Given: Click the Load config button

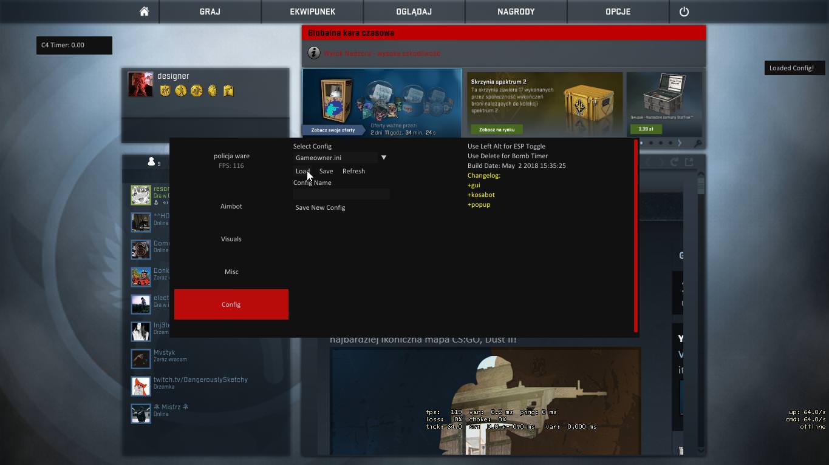Looking at the screenshot, I should (x=303, y=171).
